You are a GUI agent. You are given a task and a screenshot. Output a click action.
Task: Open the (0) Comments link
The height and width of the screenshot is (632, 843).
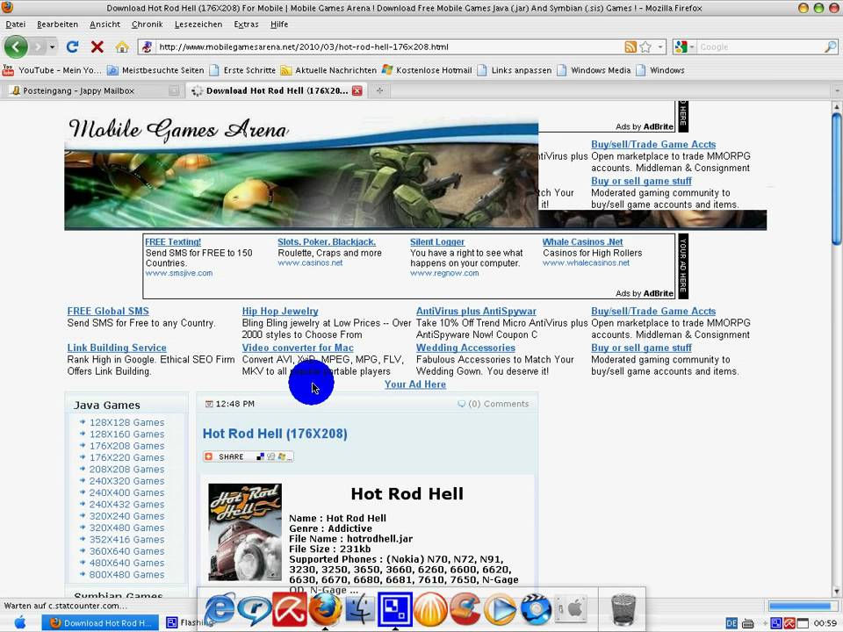(x=493, y=404)
